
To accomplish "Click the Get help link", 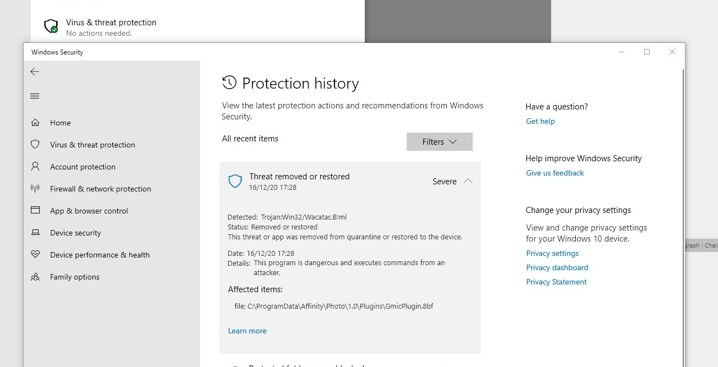I will click(540, 121).
